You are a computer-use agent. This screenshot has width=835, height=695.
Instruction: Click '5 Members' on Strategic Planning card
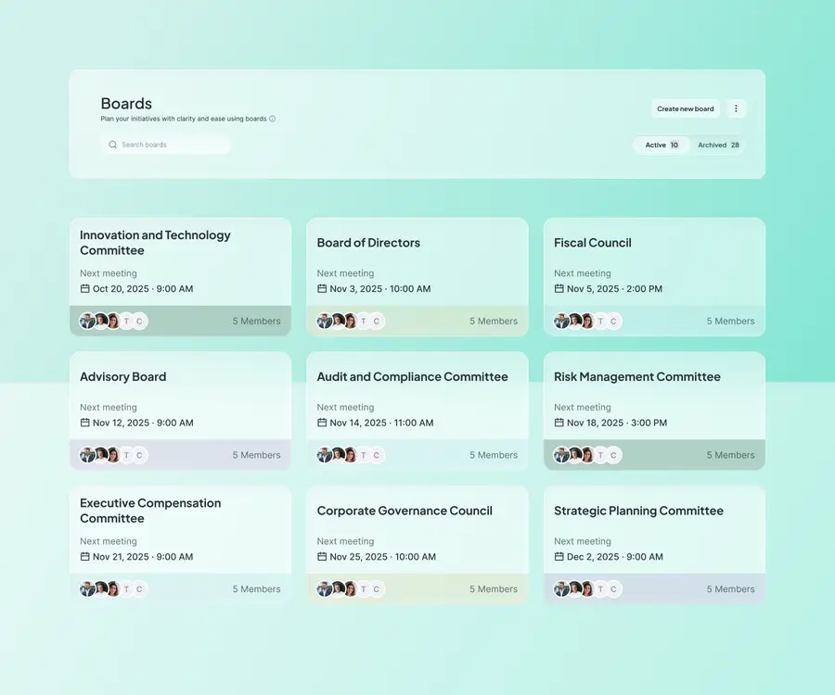pos(730,589)
